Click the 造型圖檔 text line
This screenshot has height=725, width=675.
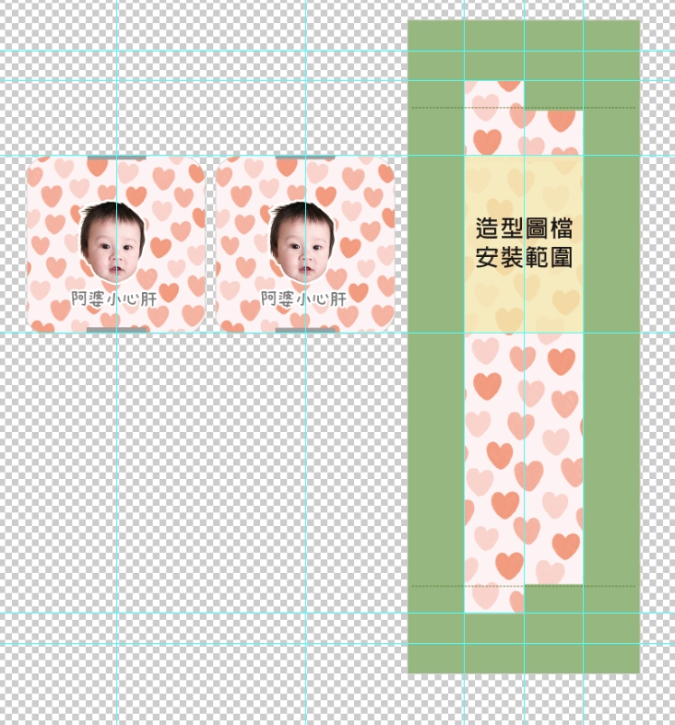(x=524, y=229)
